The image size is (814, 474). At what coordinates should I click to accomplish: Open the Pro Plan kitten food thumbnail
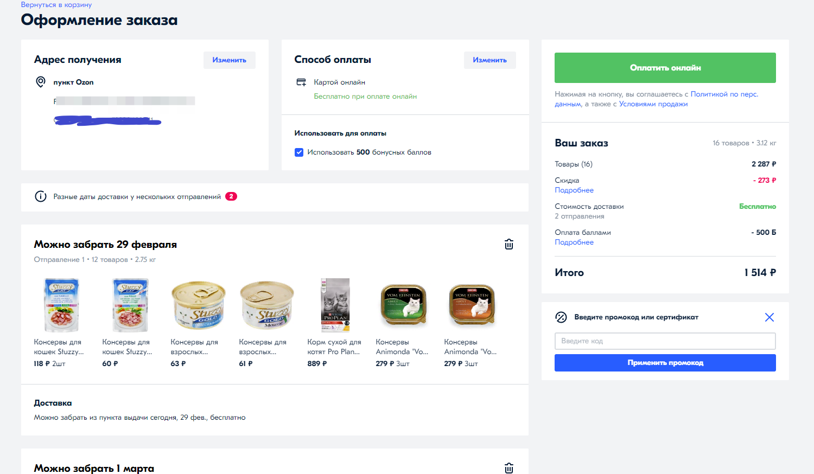click(x=335, y=305)
